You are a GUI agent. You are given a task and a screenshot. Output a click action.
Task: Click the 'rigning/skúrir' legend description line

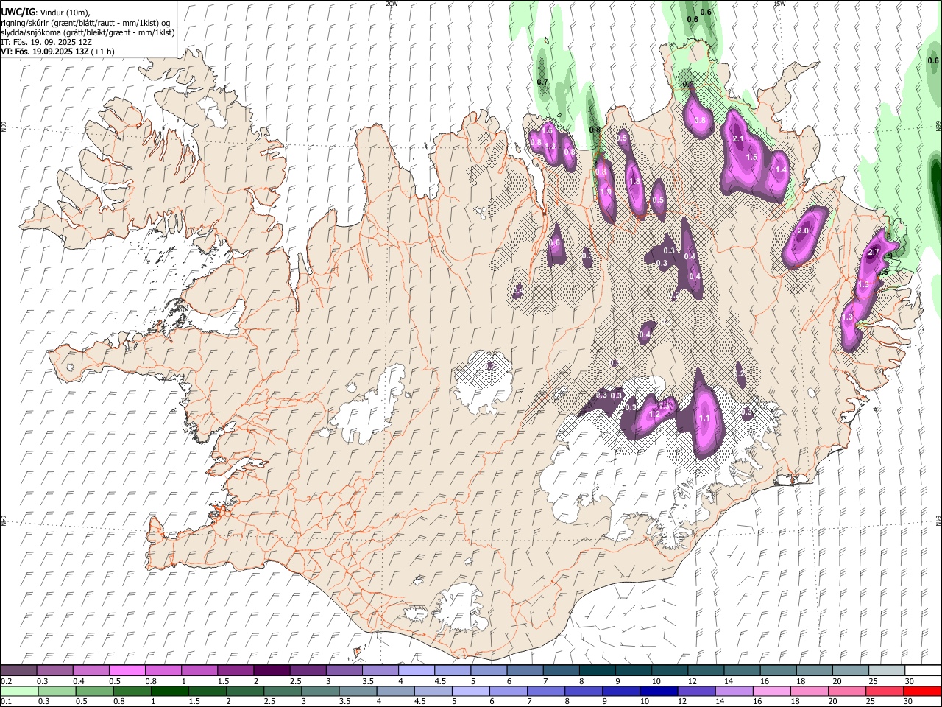coord(85,23)
